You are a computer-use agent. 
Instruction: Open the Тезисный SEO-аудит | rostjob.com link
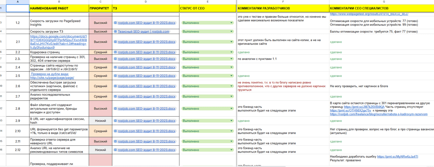[x=143, y=32]
